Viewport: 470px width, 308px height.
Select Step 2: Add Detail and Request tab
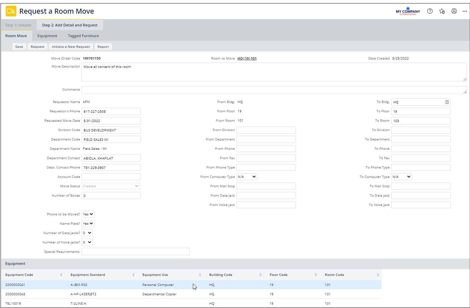[x=70, y=25]
